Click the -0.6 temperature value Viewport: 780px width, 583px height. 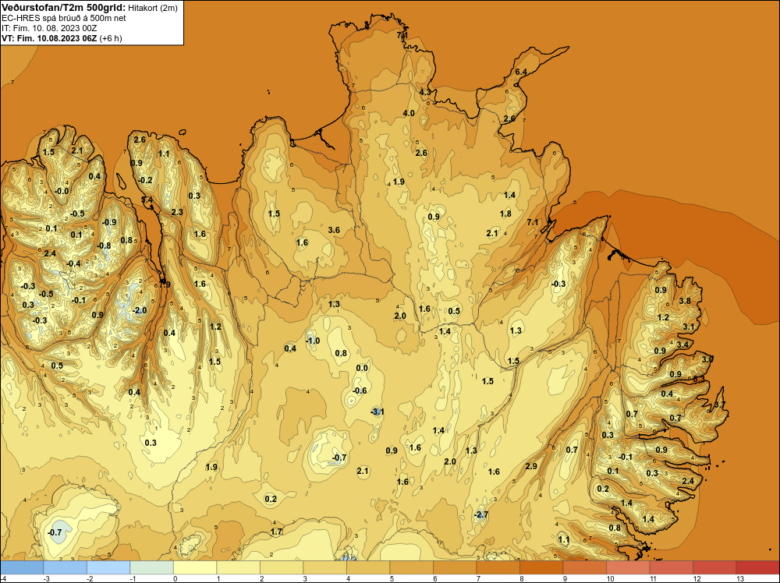360,390
